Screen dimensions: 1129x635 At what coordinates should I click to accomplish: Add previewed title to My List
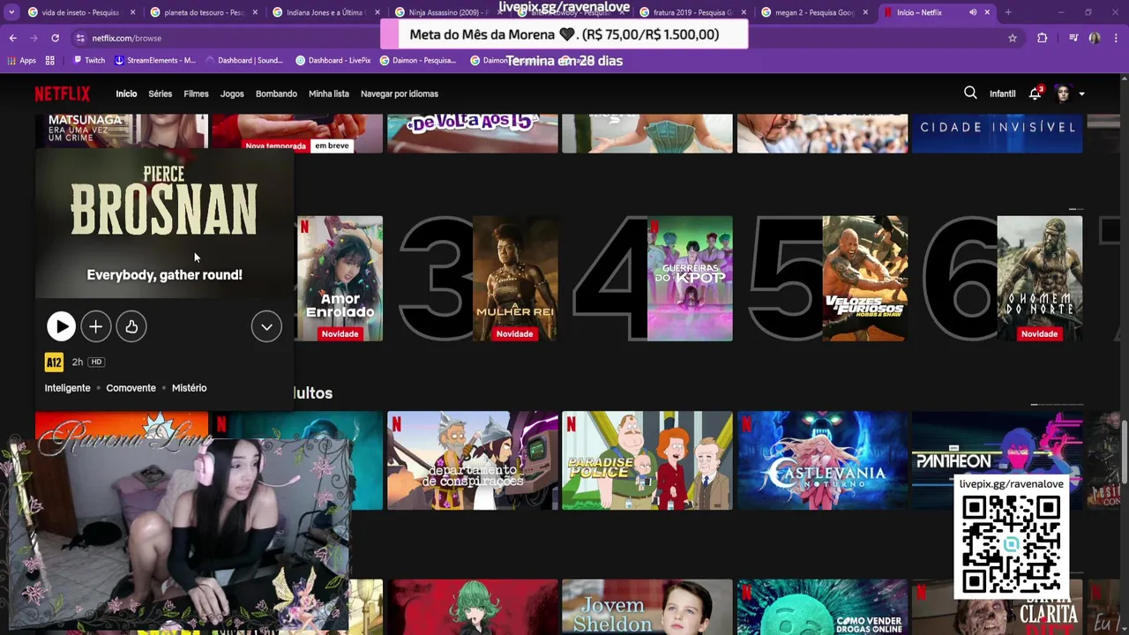pyautogui.click(x=96, y=327)
